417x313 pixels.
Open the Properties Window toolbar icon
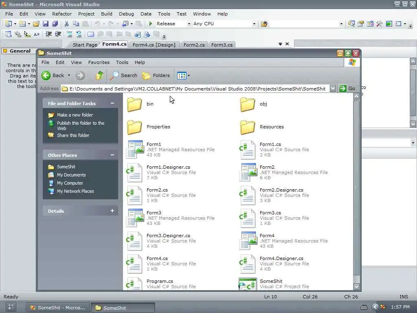pyautogui.click(x=361, y=24)
